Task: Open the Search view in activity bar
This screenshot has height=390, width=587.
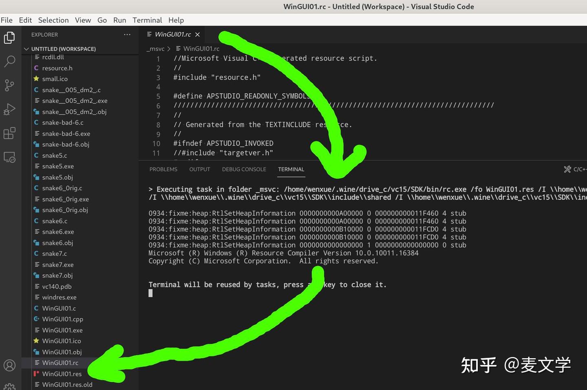Action: click(x=9, y=62)
